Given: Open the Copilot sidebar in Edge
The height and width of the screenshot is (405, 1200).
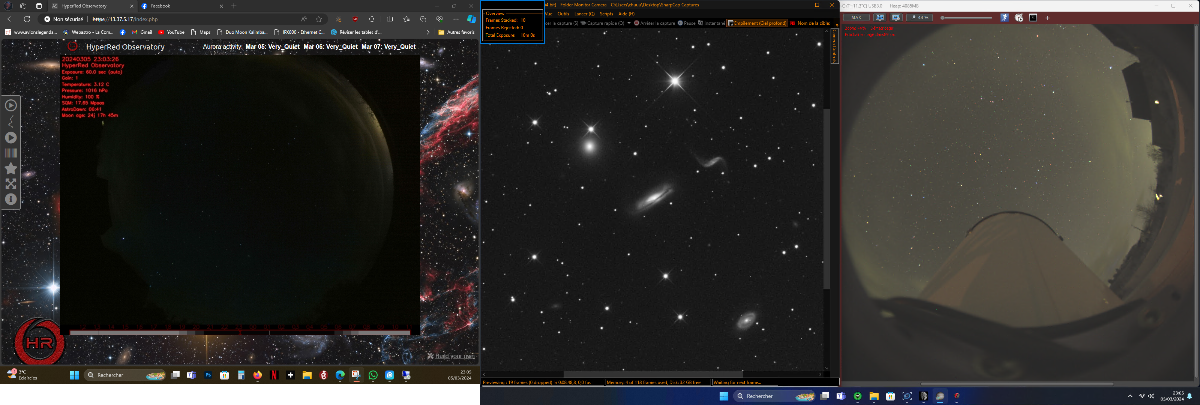Looking at the screenshot, I should pyautogui.click(x=471, y=19).
